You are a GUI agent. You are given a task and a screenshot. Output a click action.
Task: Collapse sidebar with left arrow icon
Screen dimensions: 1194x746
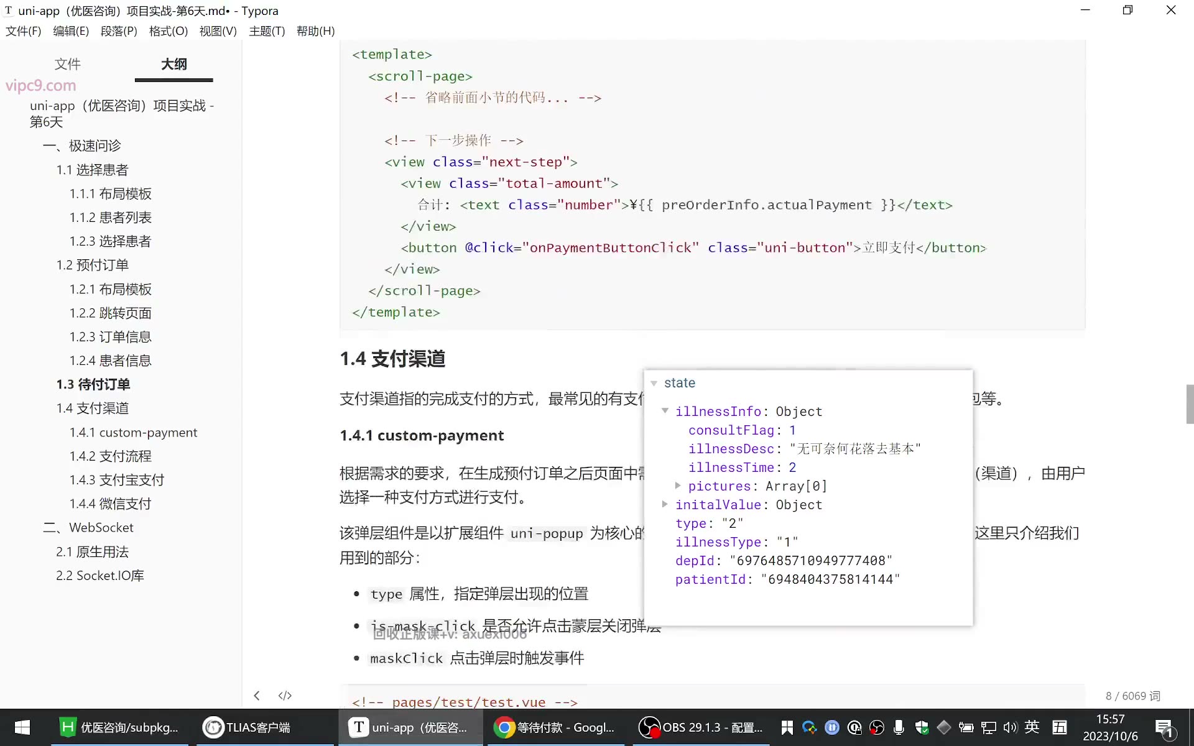pos(257,696)
